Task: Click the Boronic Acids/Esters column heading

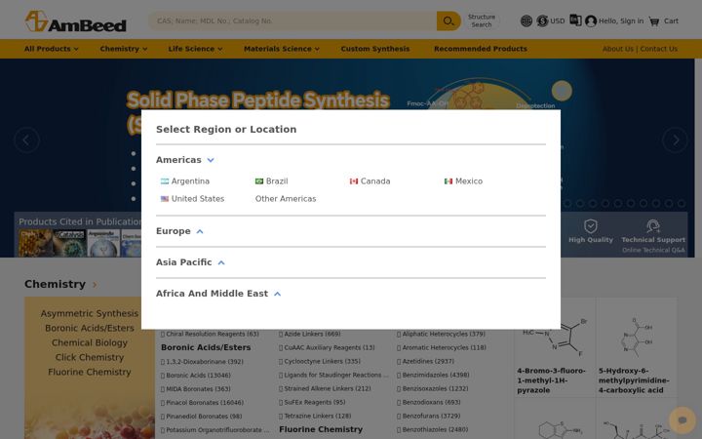Action: 206,347
